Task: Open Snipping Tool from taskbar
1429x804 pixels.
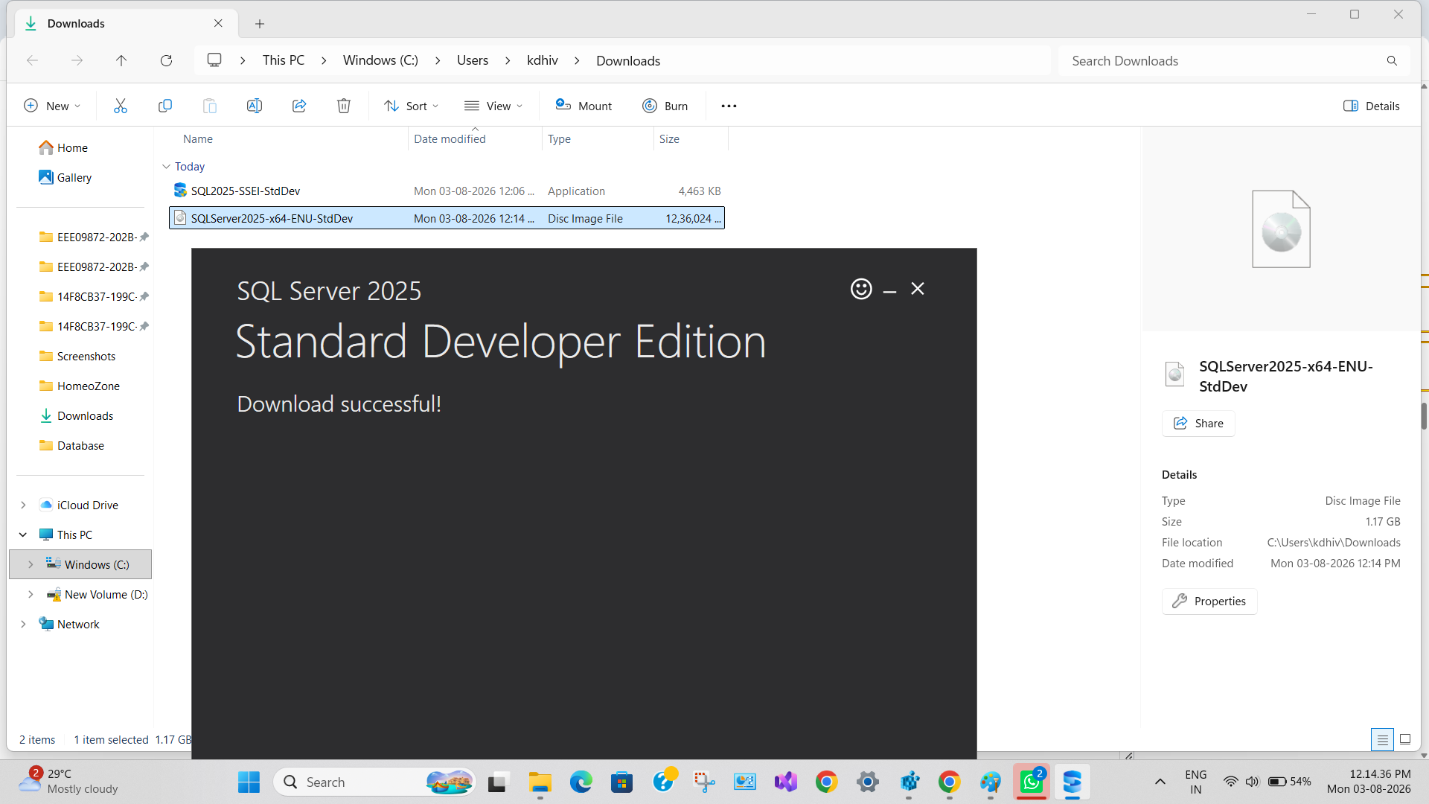Action: [x=703, y=782]
